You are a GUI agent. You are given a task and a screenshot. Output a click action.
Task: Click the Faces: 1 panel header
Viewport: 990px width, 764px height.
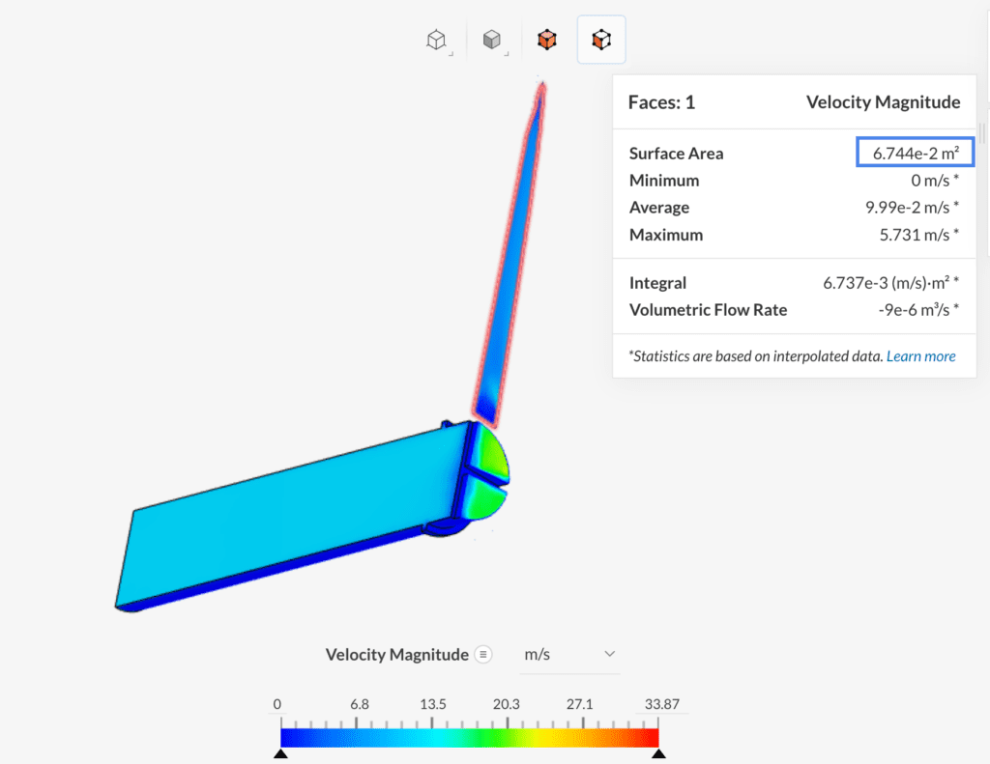(x=662, y=101)
